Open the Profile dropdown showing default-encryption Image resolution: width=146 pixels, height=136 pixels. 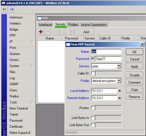tap(119, 81)
